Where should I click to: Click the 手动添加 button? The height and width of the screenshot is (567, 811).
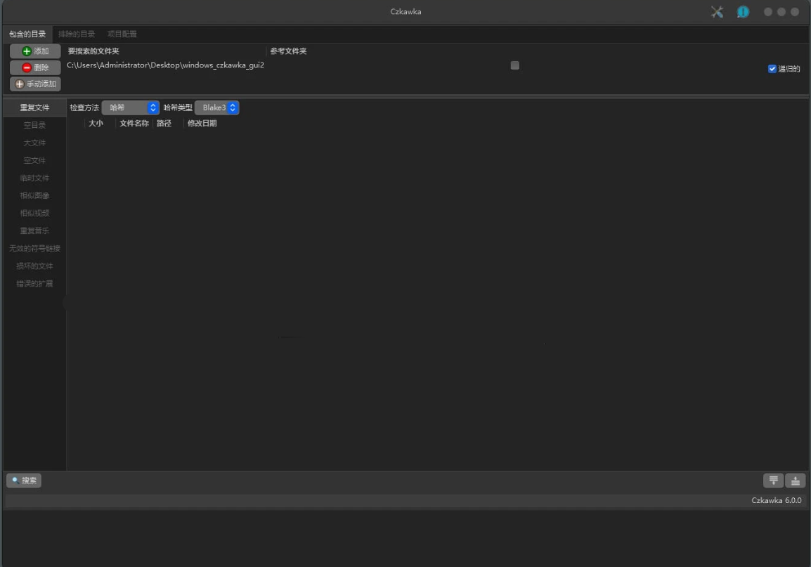(x=35, y=84)
